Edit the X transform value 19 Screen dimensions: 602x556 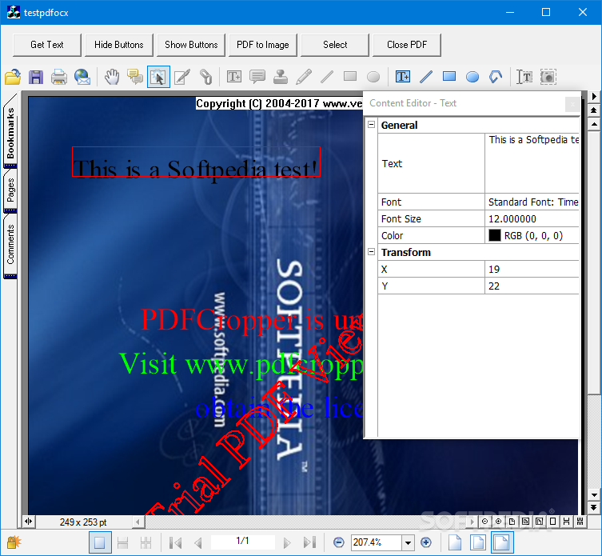[x=532, y=270]
